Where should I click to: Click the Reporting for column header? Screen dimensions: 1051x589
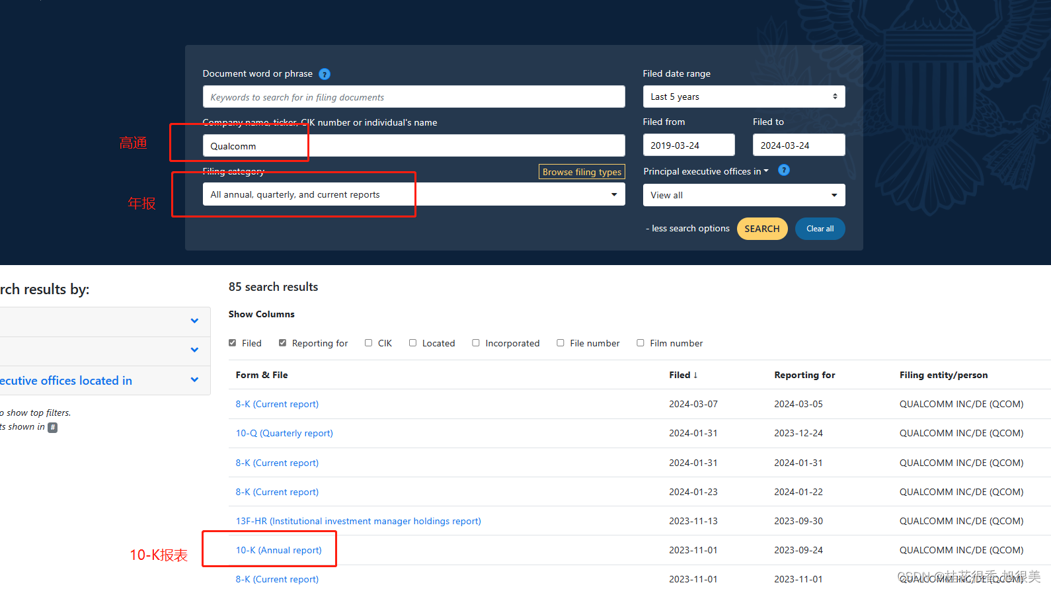[x=804, y=375]
